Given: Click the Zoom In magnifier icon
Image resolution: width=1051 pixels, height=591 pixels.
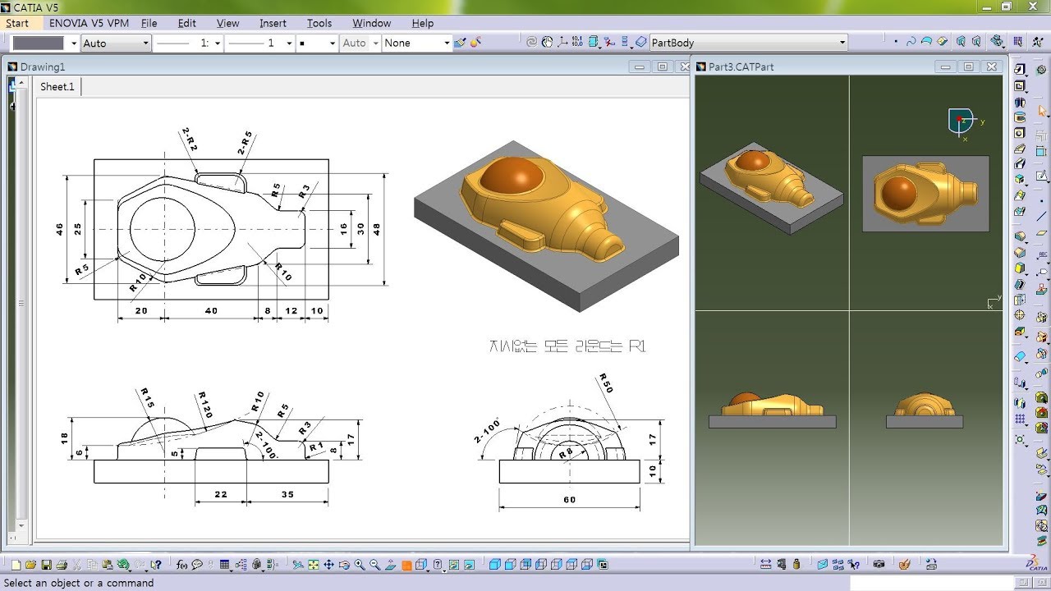Looking at the screenshot, I should pyautogui.click(x=360, y=565).
